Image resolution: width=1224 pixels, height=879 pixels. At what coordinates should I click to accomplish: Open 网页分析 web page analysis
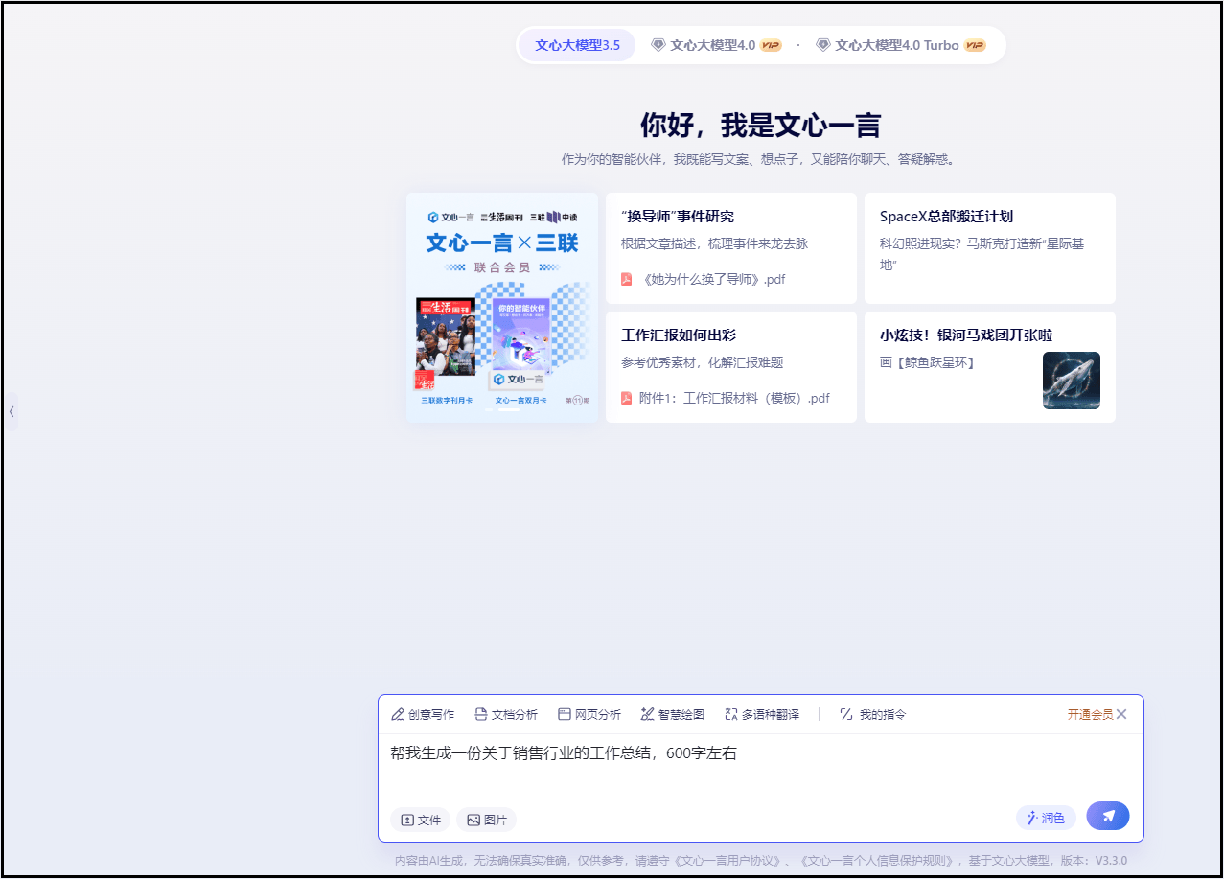click(589, 714)
